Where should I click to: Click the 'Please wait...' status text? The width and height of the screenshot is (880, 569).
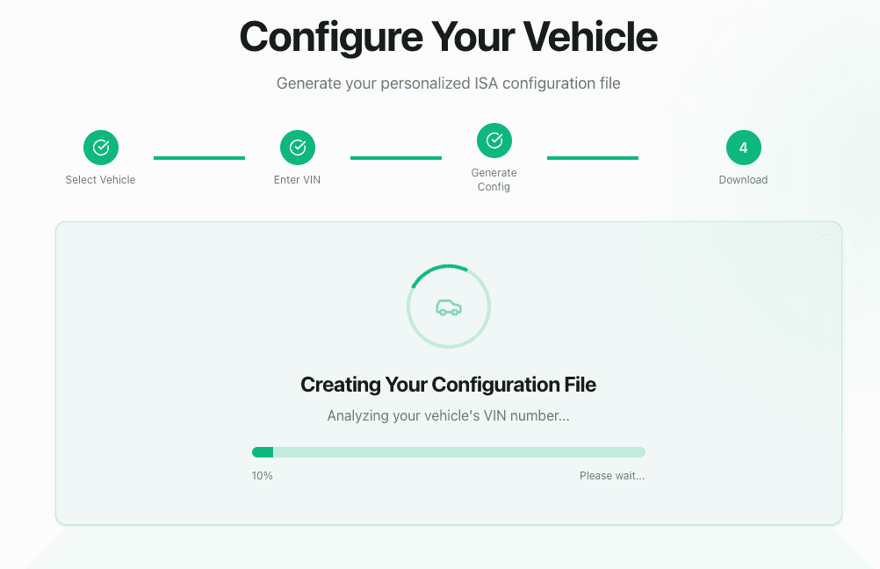pos(612,476)
